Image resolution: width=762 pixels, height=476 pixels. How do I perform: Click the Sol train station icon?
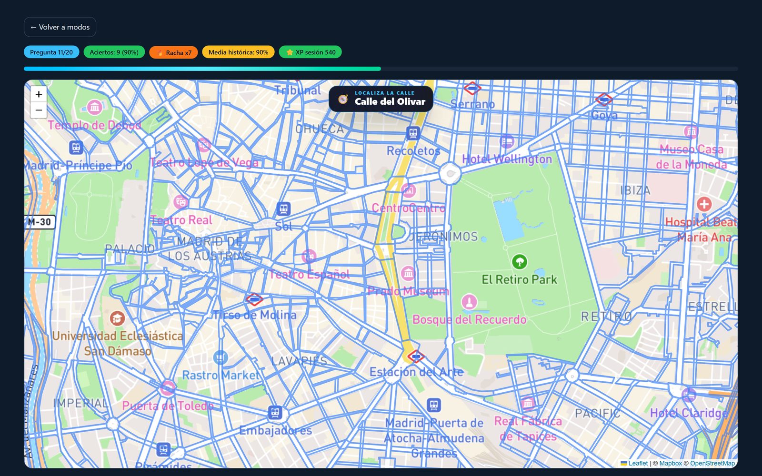[x=283, y=208]
